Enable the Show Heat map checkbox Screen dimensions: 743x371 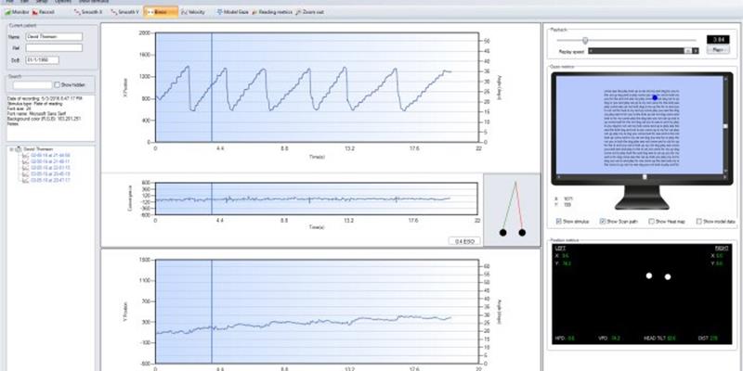(x=652, y=221)
